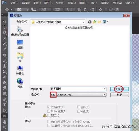Open the 路径 mode dropdown
Screen dimensions: 139x131
tap(22, 9)
